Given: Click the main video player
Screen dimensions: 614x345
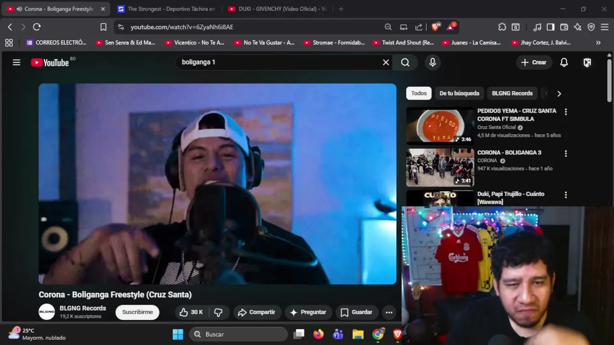Looking at the screenshot, I should [217, 184].
